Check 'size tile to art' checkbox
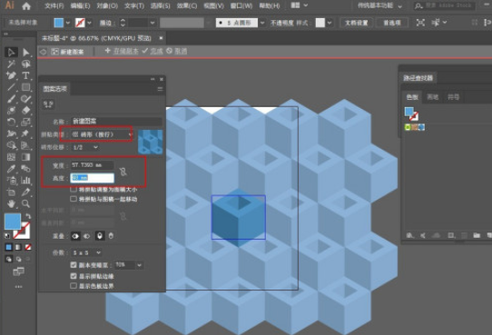 click(x=74, y=189)
